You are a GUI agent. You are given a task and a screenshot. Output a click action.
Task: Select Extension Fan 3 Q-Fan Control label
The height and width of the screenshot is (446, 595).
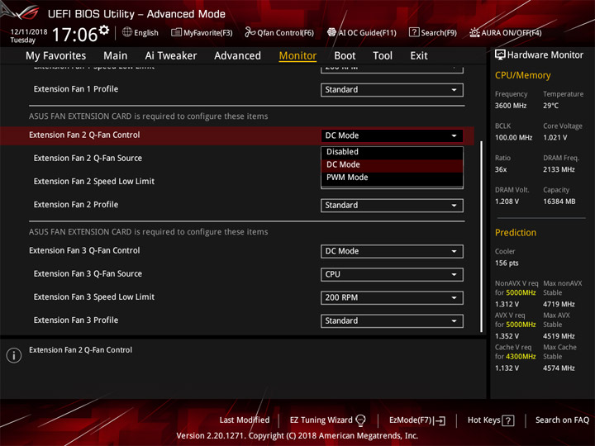(x=84, y=250)
